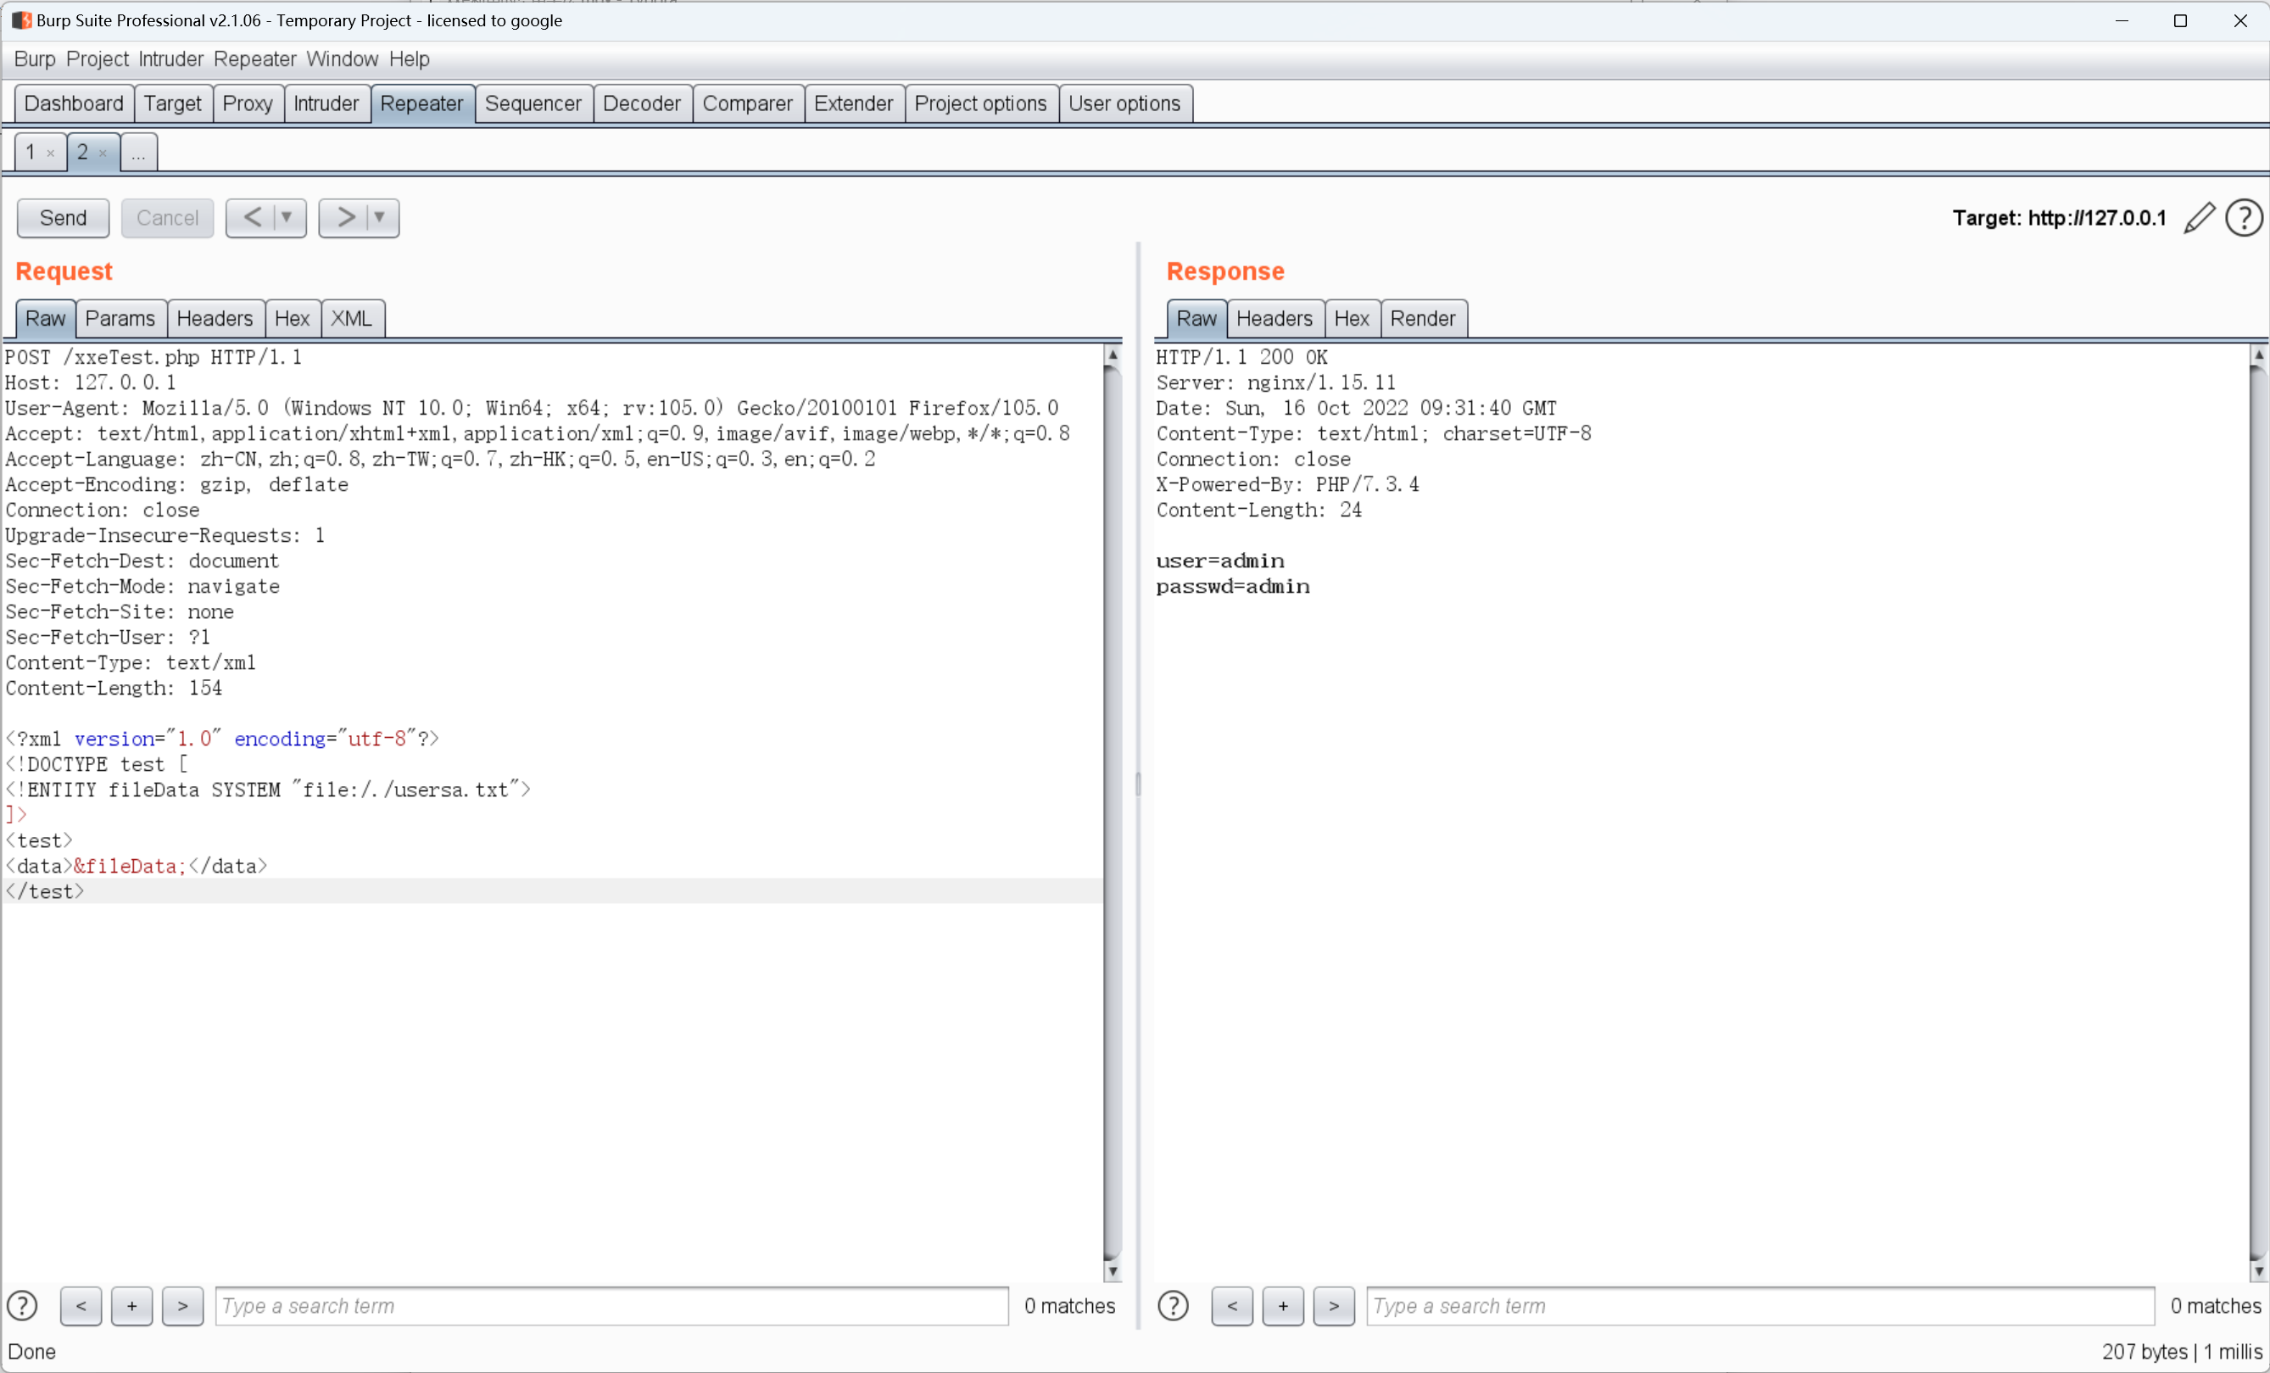
Task: Click plus options button in request search
Action: [131, 1305]
